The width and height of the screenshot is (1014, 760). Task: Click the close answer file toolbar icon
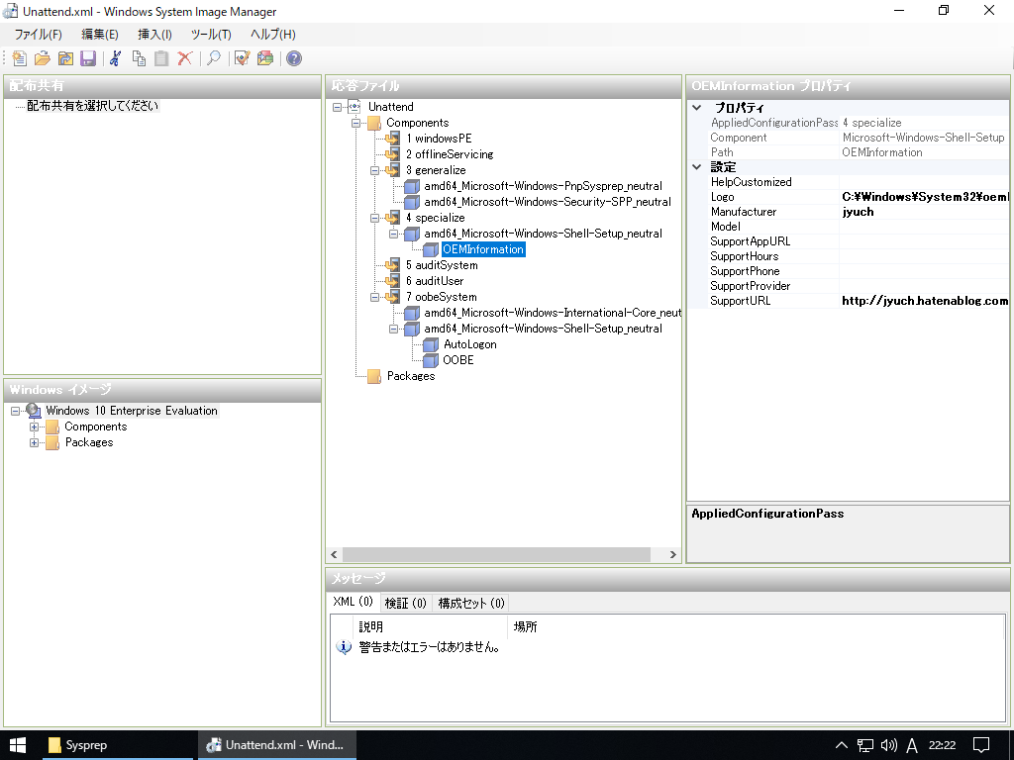65,58
